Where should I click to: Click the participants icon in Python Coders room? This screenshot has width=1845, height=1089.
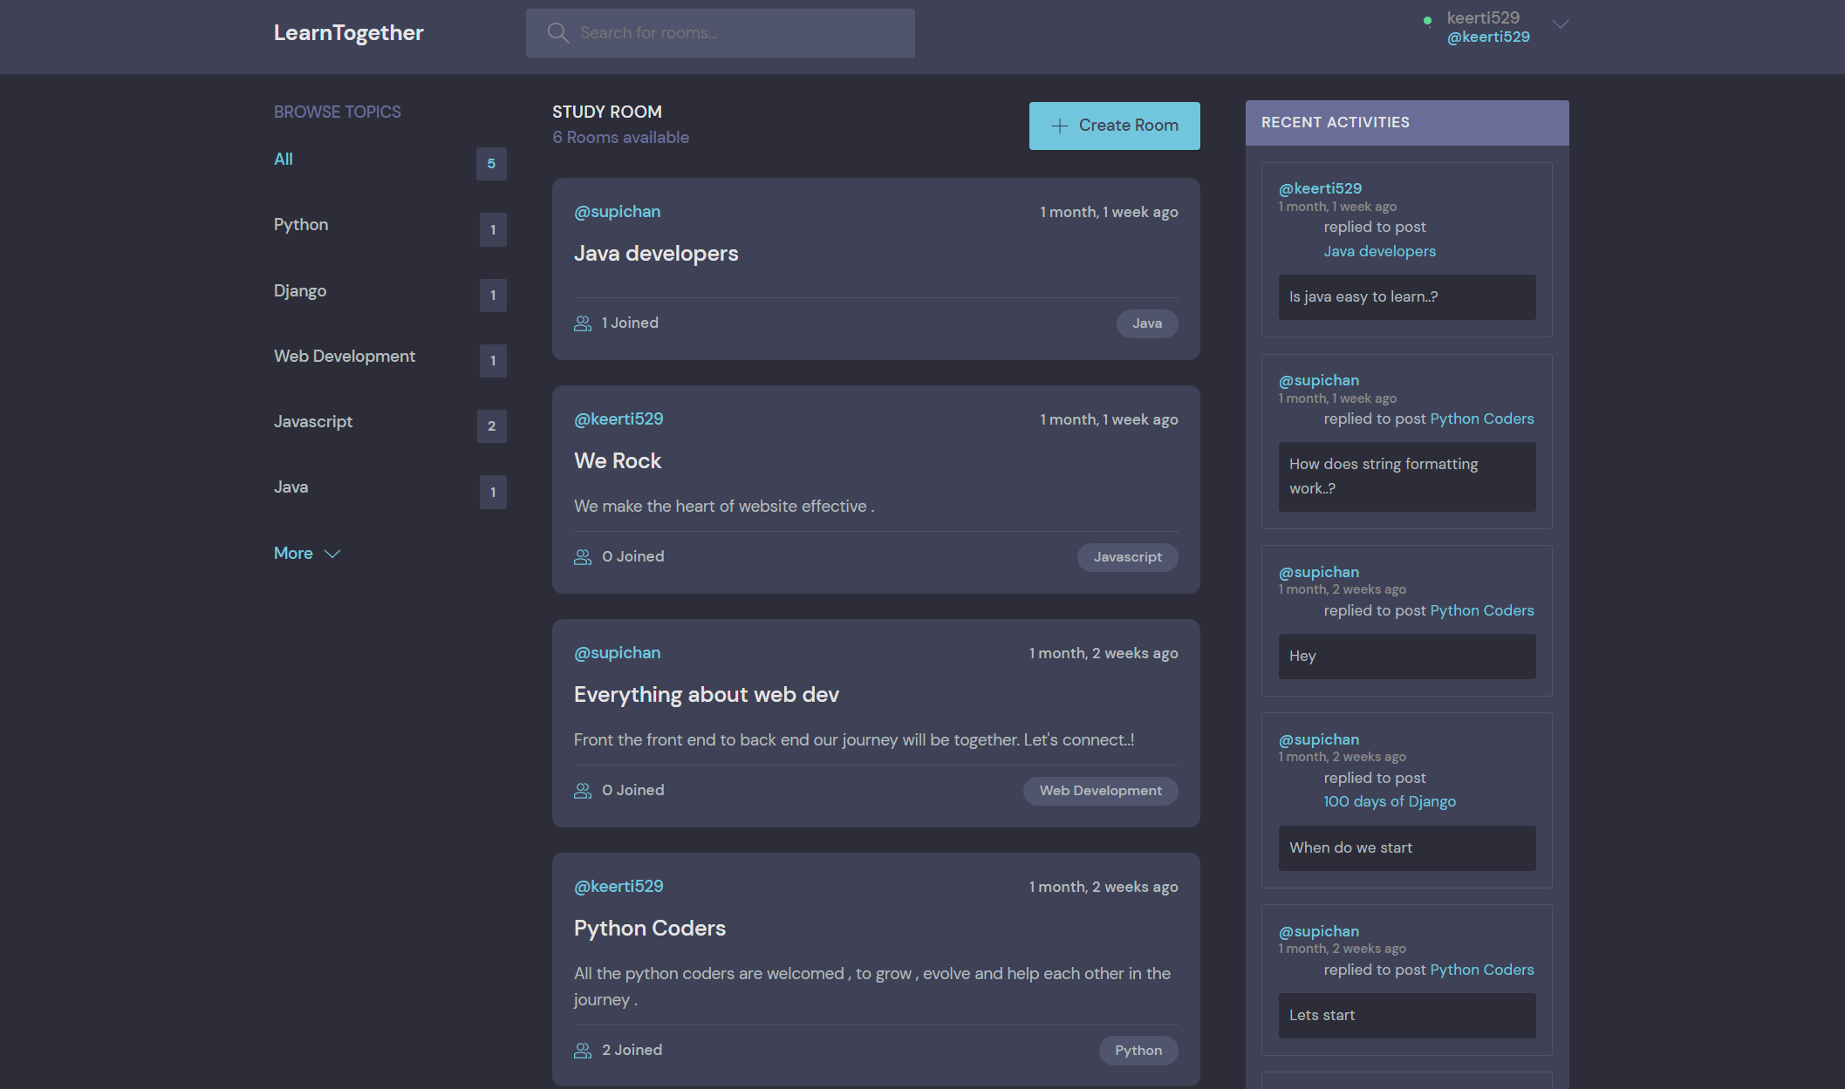click(583, 1051)
